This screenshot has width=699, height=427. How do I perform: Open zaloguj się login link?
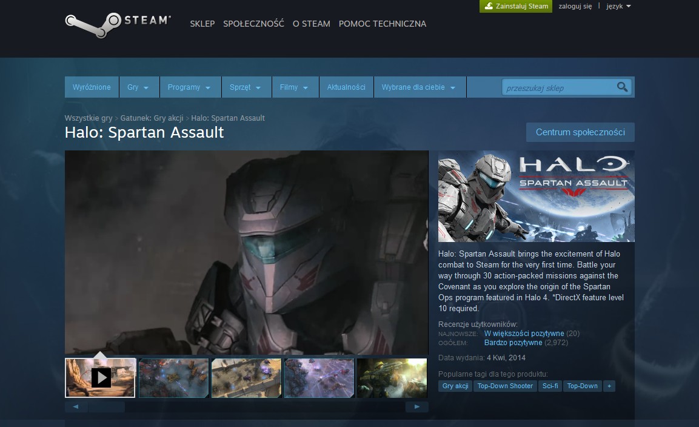[575, 6]
